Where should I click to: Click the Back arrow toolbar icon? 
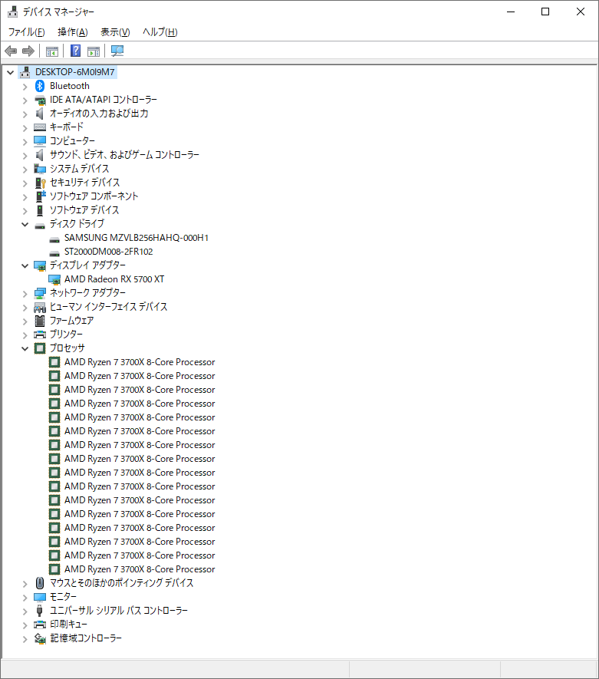11,51
